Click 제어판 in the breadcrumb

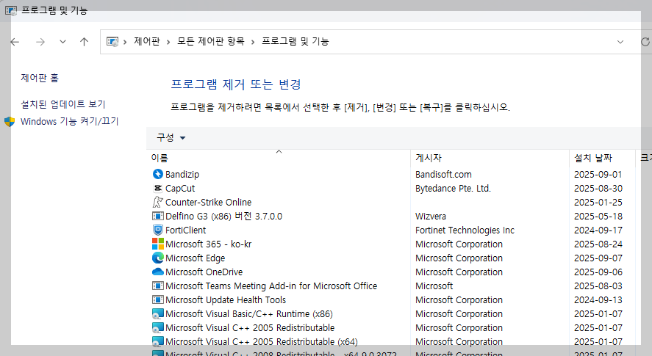(147, 41)
